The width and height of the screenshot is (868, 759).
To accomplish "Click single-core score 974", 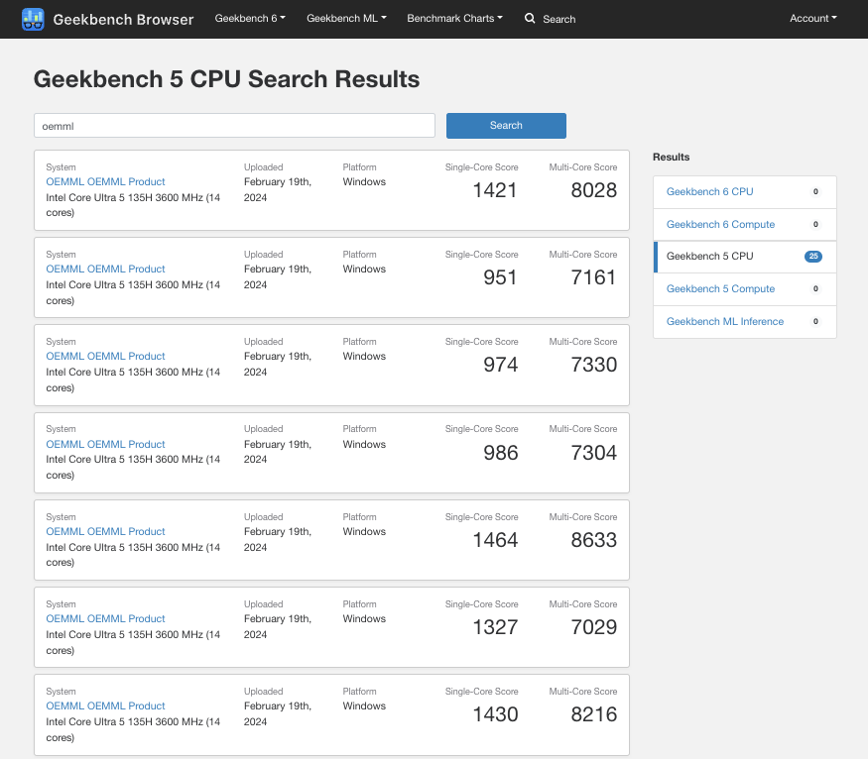I will [500, 365].
